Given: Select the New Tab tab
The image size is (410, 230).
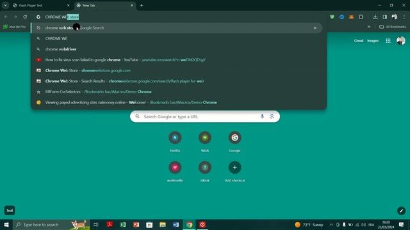Looking at the screenshot, I should click(x=104, y=6).
